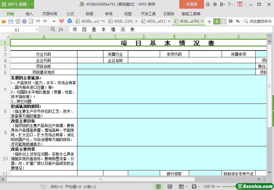Click the 100 % zoom level indicator
Image resolution: width=274 pixels, height=190 pixels.
tap(209, 187)
